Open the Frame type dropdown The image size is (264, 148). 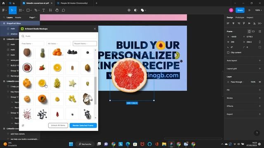point(231,31)
